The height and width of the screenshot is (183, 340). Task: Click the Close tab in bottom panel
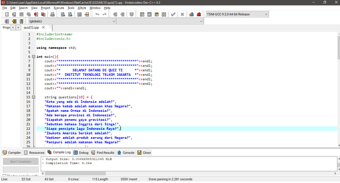[x=144, y=153]
